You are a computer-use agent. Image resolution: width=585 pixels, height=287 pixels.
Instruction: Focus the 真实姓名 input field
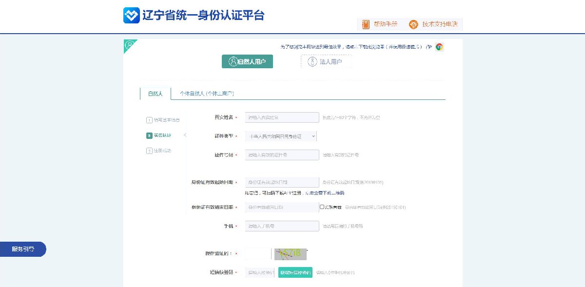(x=282, y=117)
